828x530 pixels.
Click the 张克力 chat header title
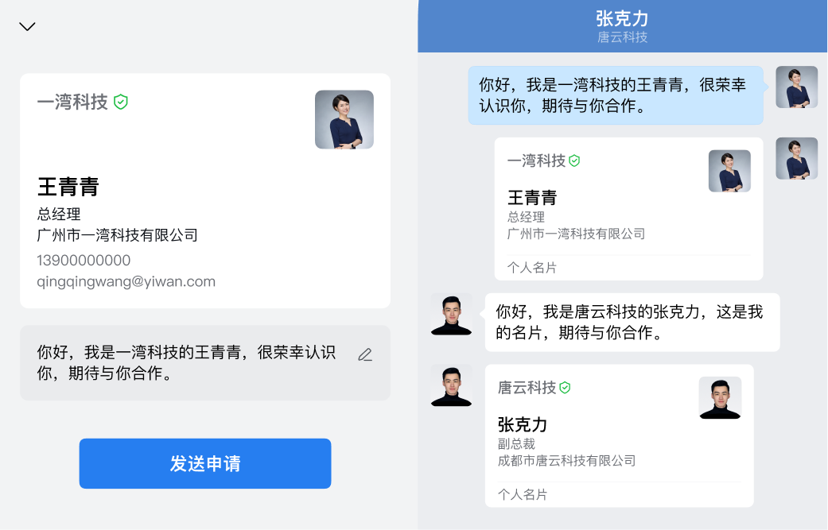622,19
